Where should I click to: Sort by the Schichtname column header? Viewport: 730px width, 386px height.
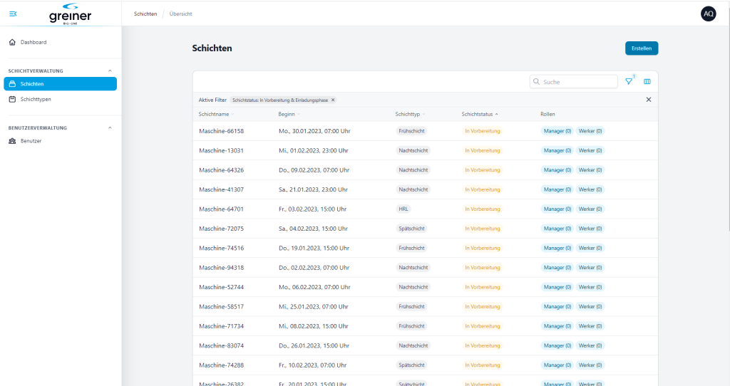[x=214, y=114]
